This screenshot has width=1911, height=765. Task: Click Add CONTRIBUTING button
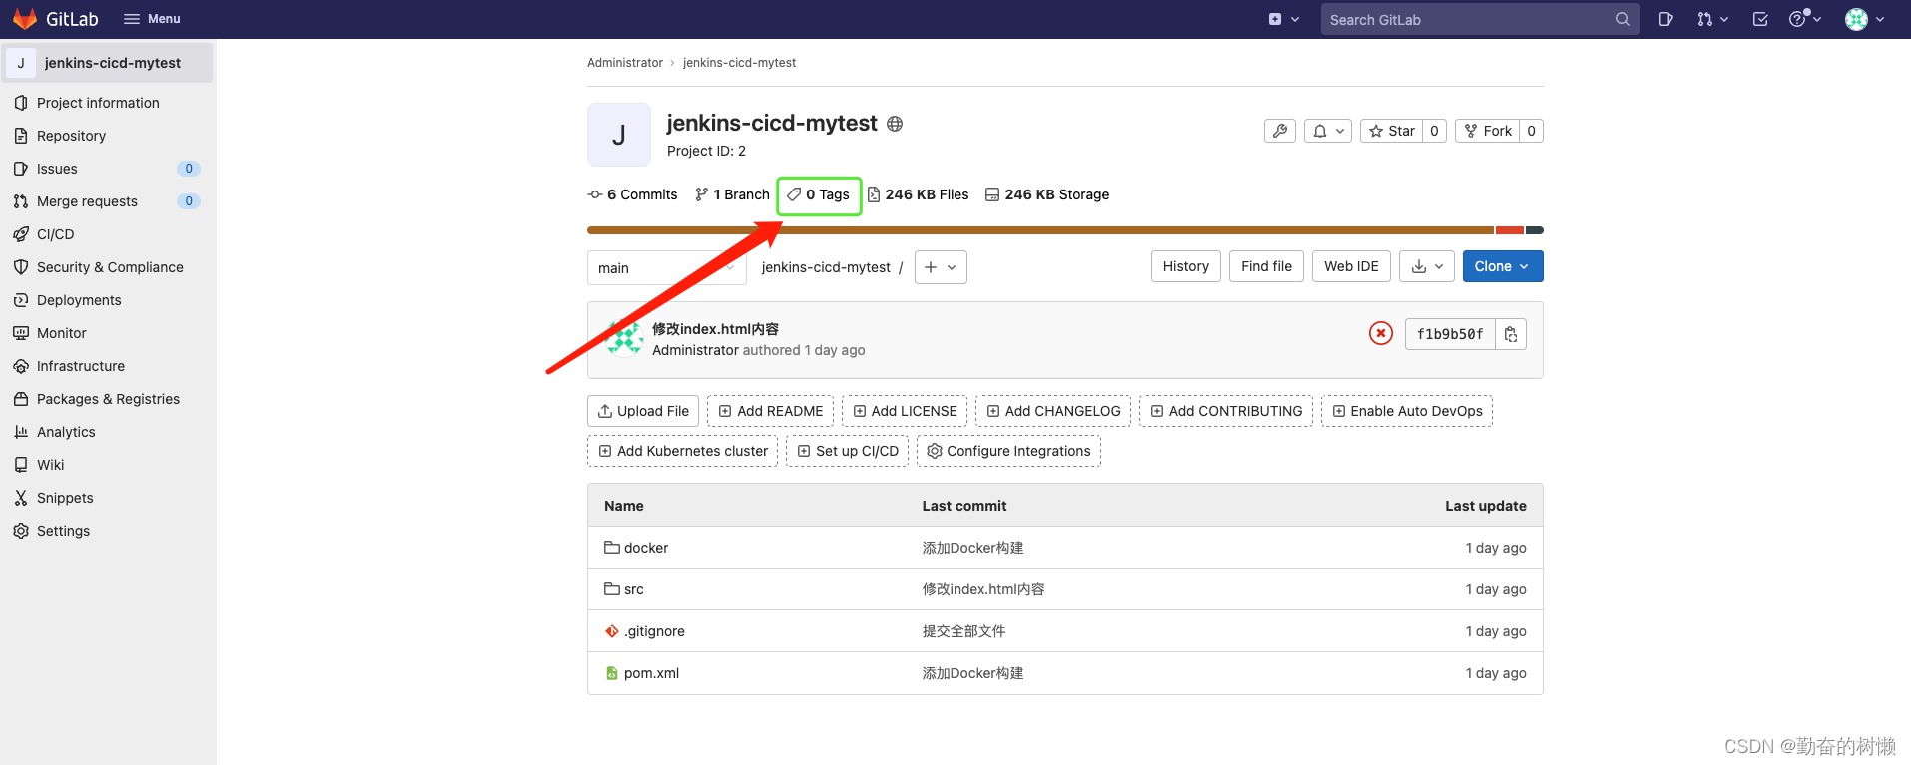1226,411
